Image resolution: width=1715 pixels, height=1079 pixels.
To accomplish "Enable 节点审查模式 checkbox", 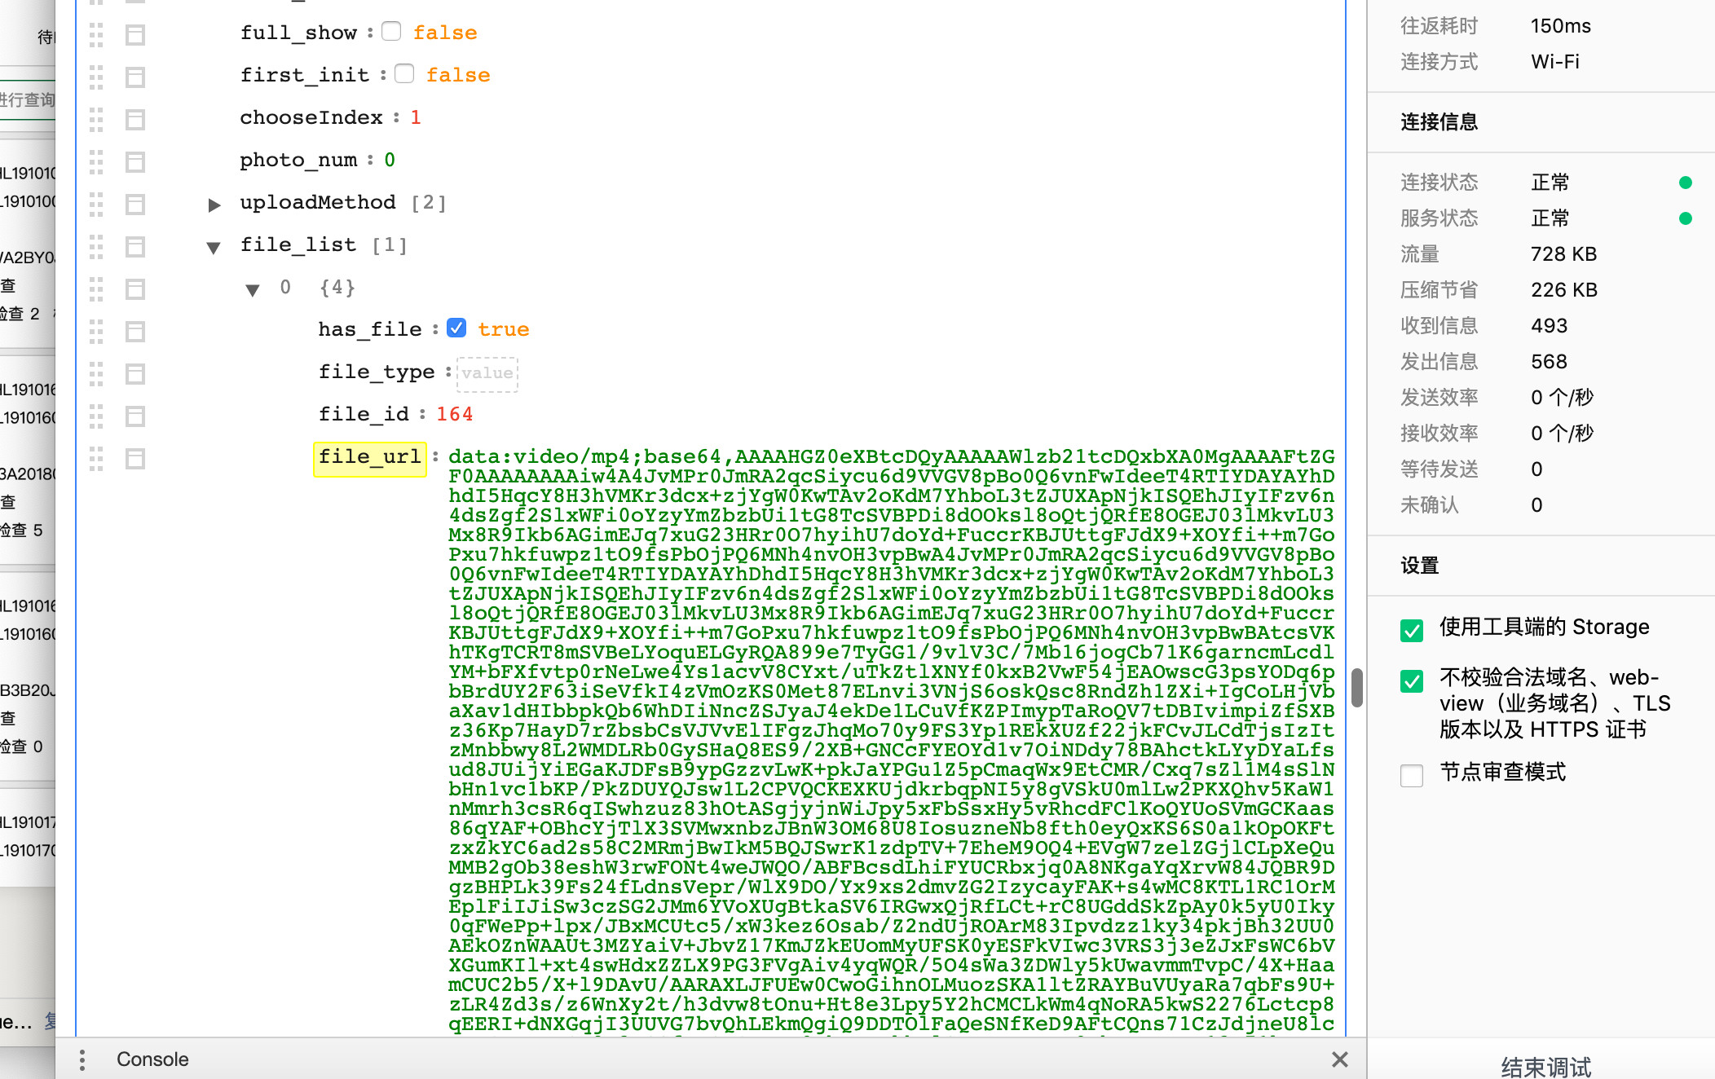I will 1412,774.
